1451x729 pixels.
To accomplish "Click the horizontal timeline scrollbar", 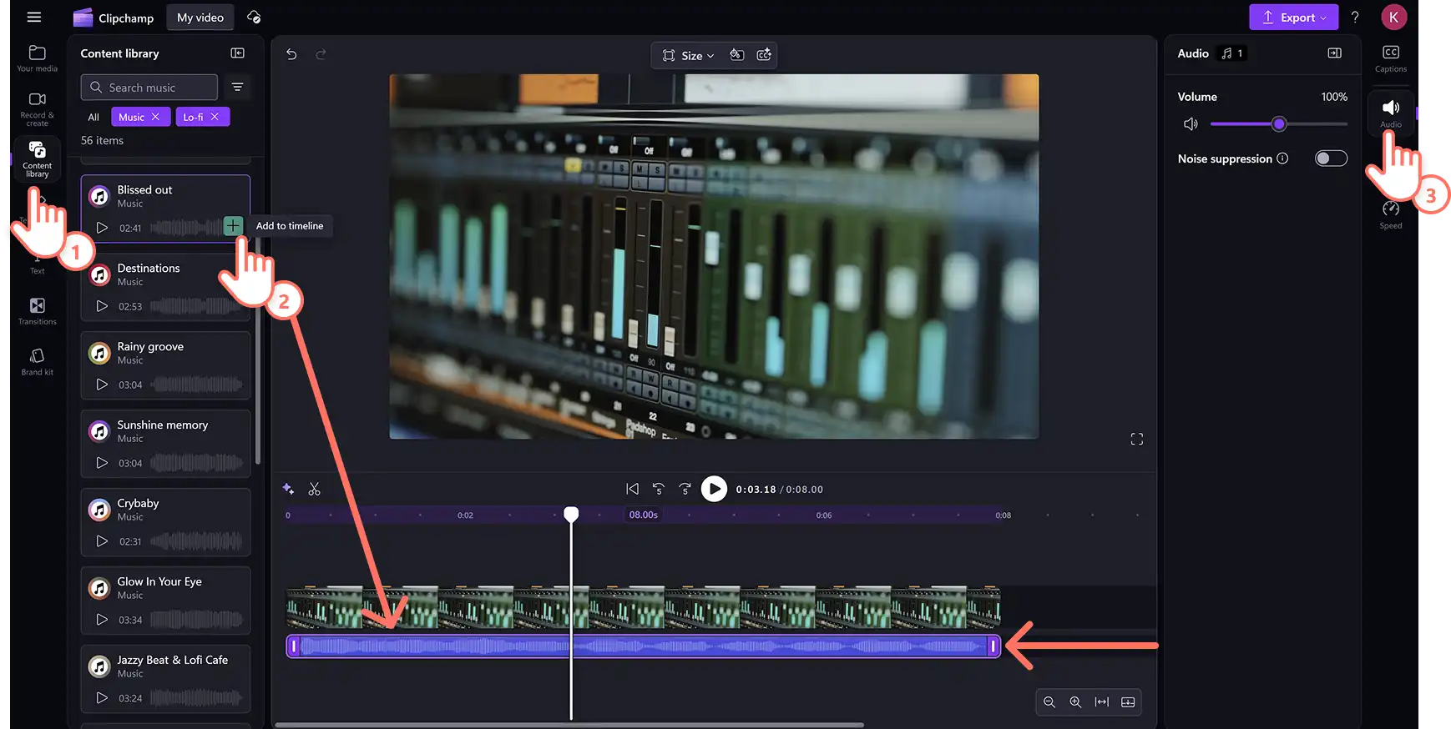I will tap(569, 725).
